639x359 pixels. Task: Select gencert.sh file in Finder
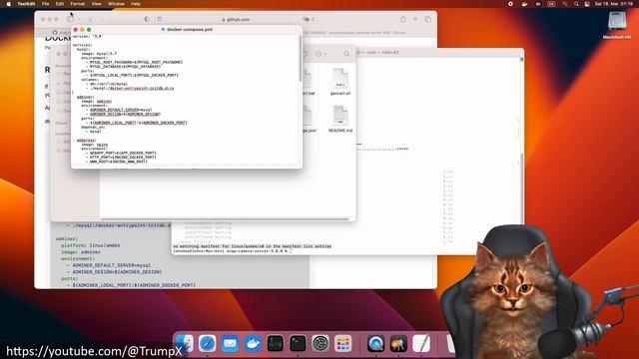(340, 82)
